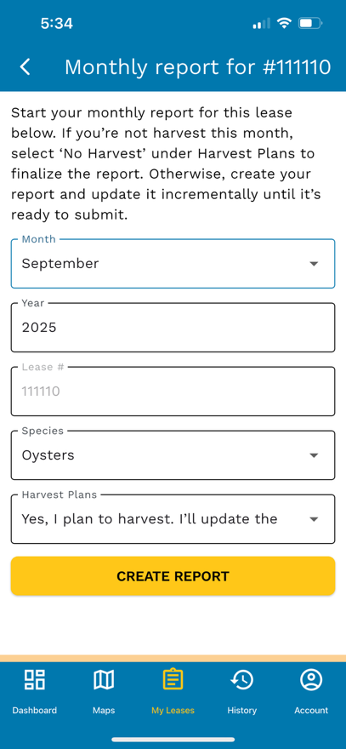Open the History clock icon
The height and width of the screenshot is (749, 346).
pyautogui.click(x=242, y=679)
